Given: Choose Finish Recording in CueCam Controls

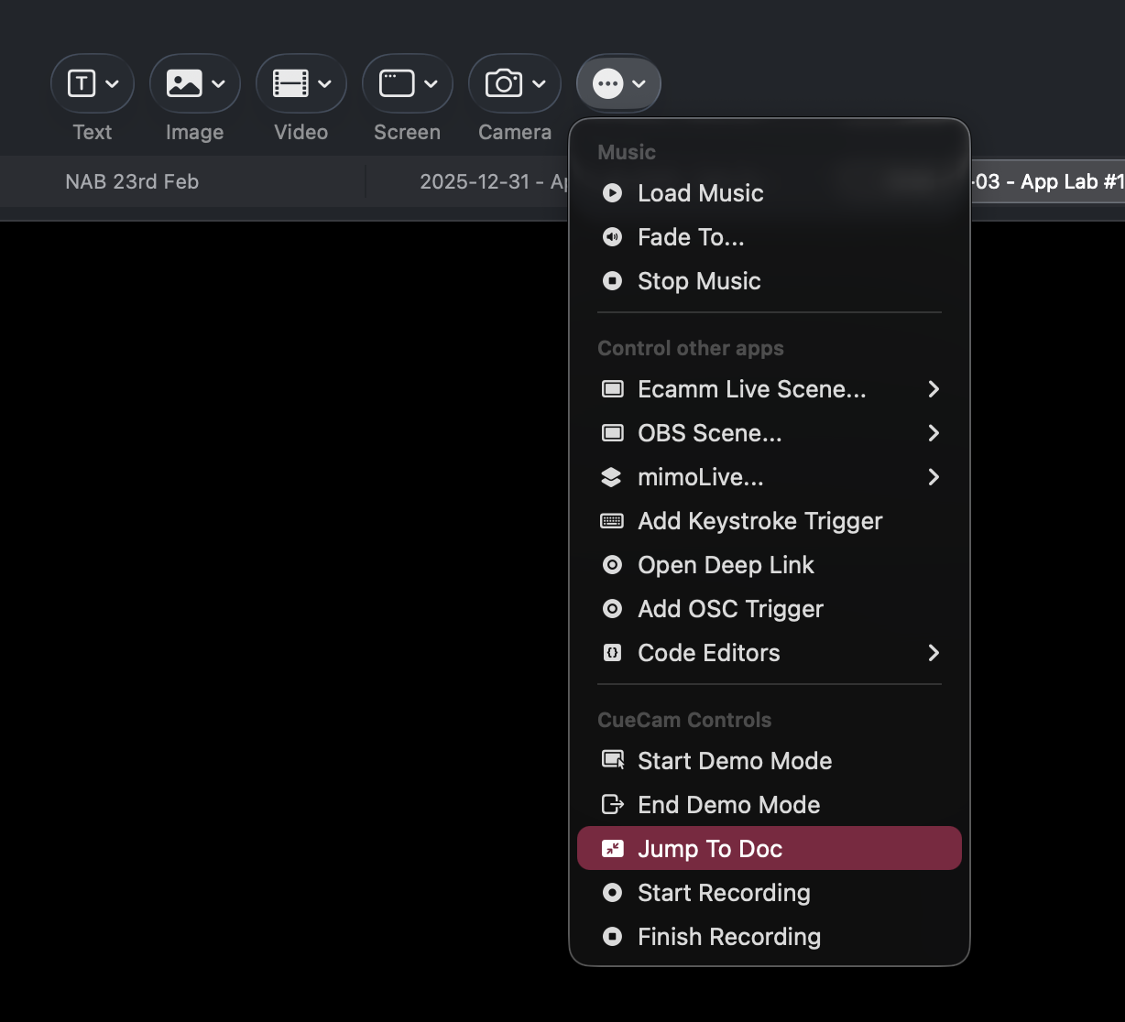Looking at the screenshot, I should 728,937.
